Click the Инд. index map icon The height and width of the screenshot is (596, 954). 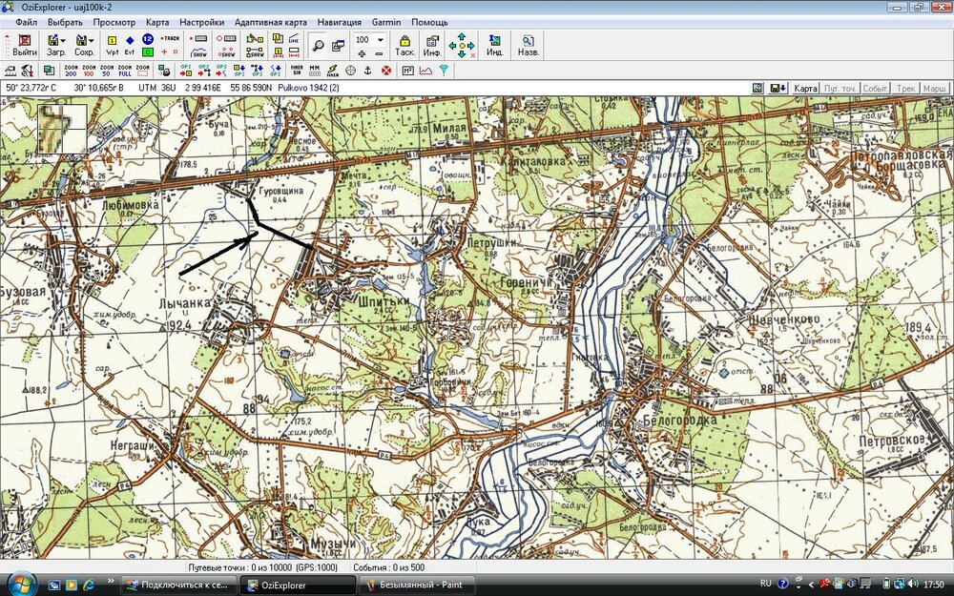tap(495, 45)
